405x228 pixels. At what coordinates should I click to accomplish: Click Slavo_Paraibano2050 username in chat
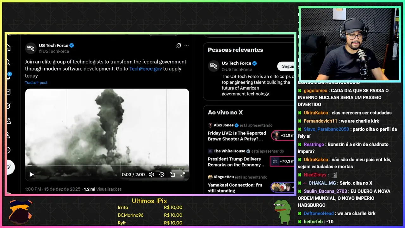(x=327, y=129)
